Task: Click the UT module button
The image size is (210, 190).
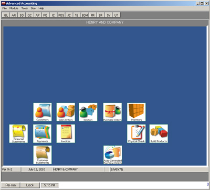Action: click(x=116, y=15)
